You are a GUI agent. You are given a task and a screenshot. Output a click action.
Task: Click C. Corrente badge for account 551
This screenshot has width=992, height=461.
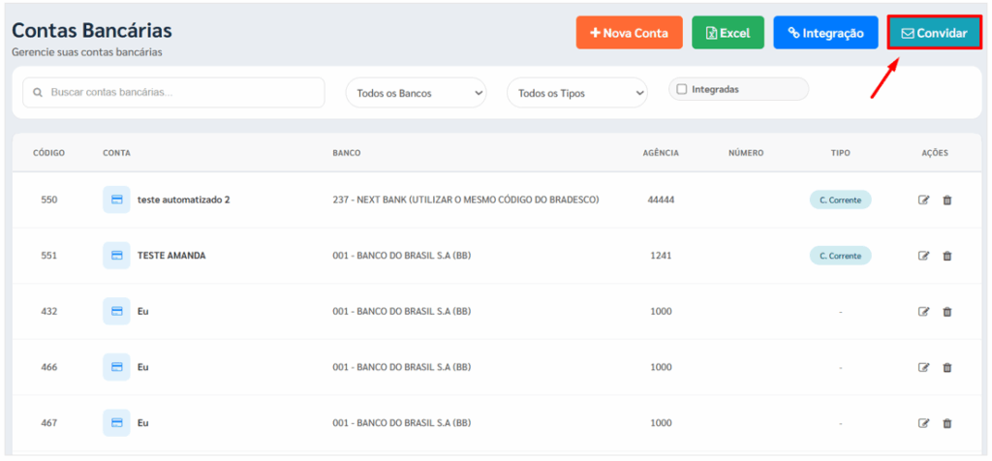(x=840, y=256)
